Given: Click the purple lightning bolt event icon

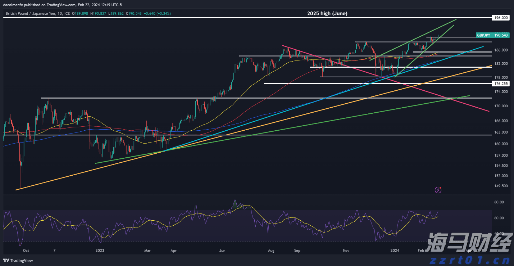Looking at the screenshot, I should [x=438, y=190].
